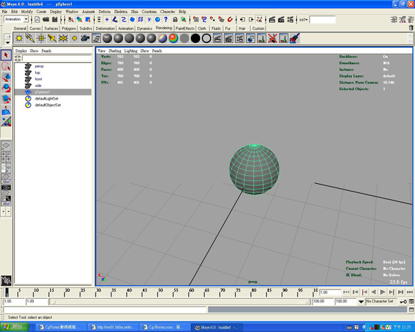
Task: Open the left panel layout arrow
Action: click(3, 212)
